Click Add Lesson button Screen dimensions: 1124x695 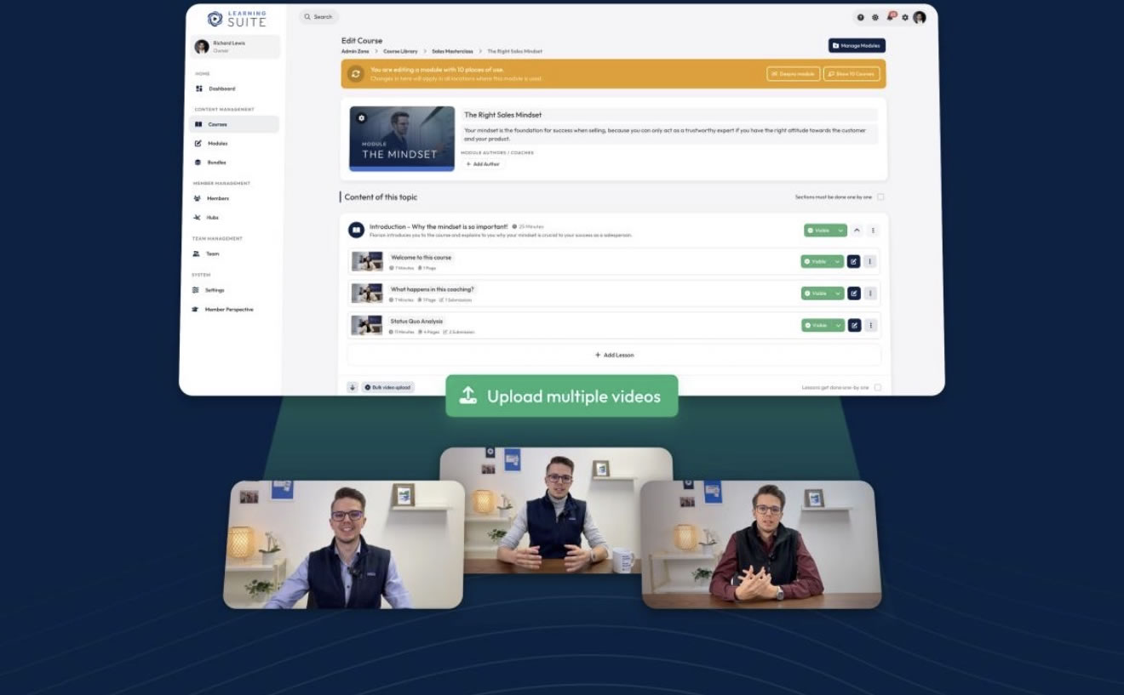[x=614, y=355]
